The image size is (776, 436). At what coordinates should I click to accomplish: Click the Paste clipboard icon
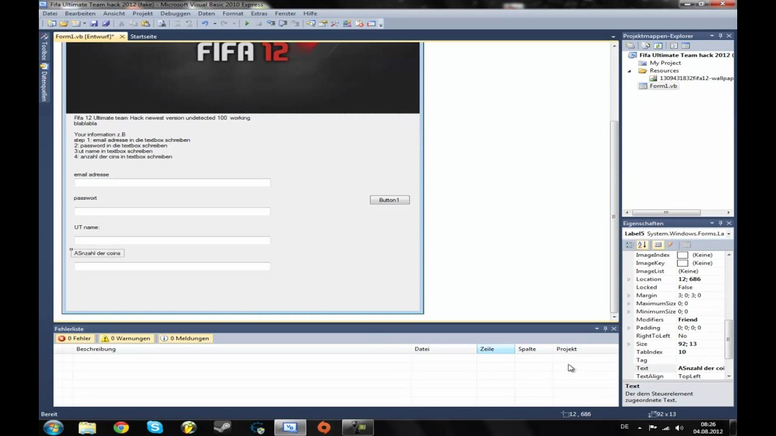(x=145, y=24)
